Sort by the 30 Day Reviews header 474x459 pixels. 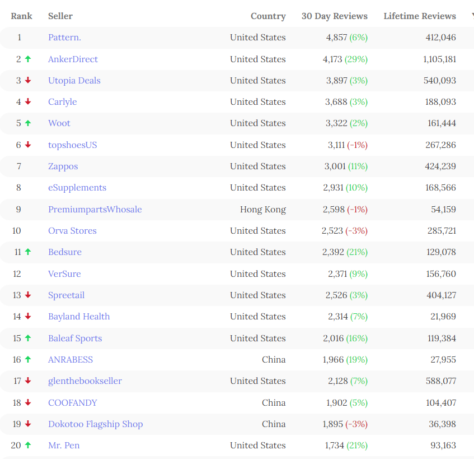(x=334, y=16)
